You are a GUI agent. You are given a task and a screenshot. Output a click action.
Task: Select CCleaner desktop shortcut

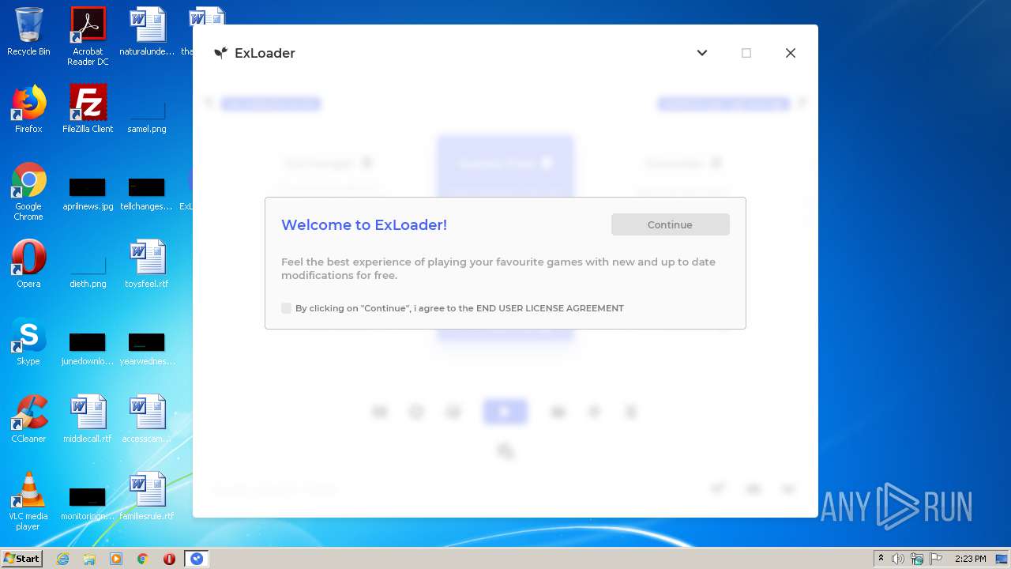pyautogui.click(x=28, y=419)
